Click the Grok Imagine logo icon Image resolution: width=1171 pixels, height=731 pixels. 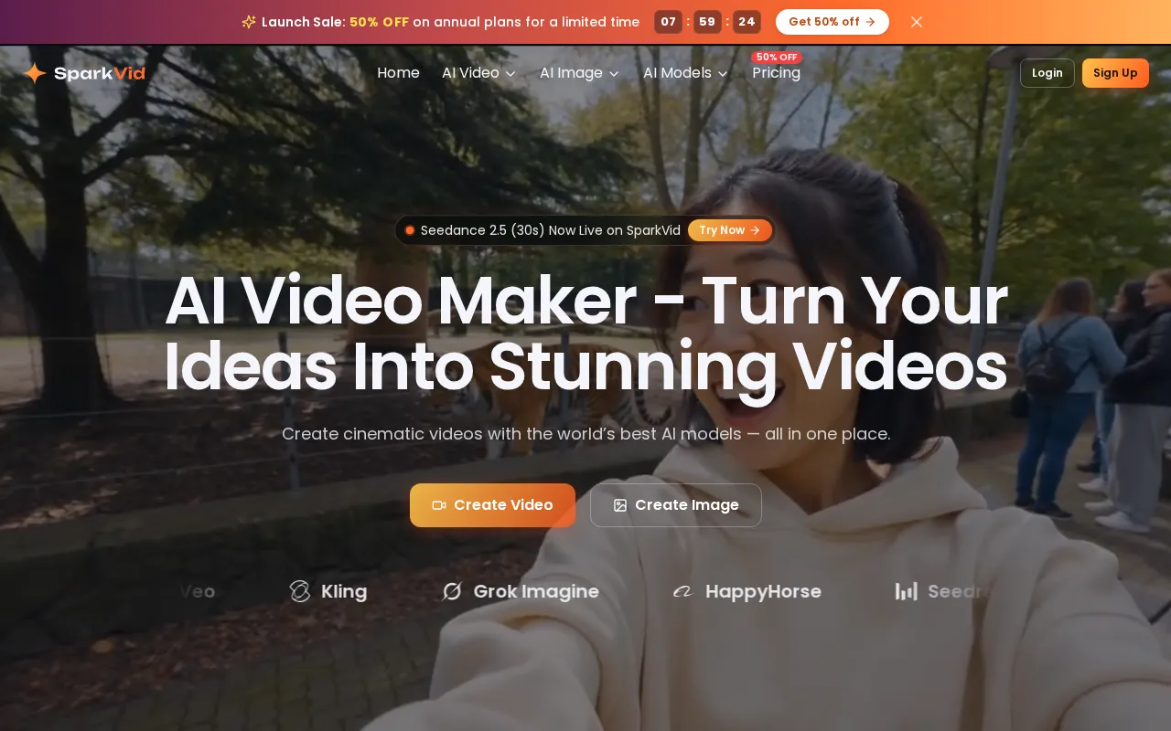(x=452, y=591)
